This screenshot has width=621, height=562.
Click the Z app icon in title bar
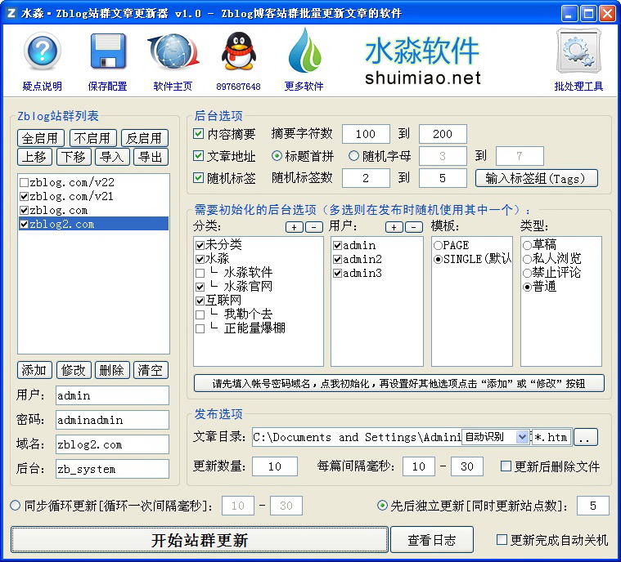click(x=11, y=13)
